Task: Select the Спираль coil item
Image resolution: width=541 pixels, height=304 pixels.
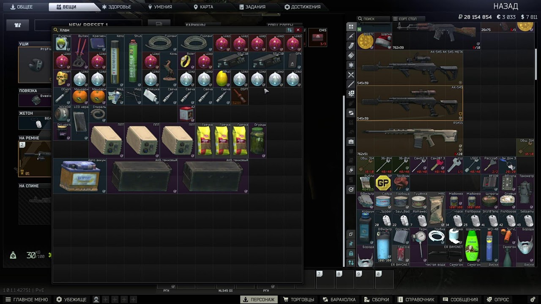Action: 98,114
